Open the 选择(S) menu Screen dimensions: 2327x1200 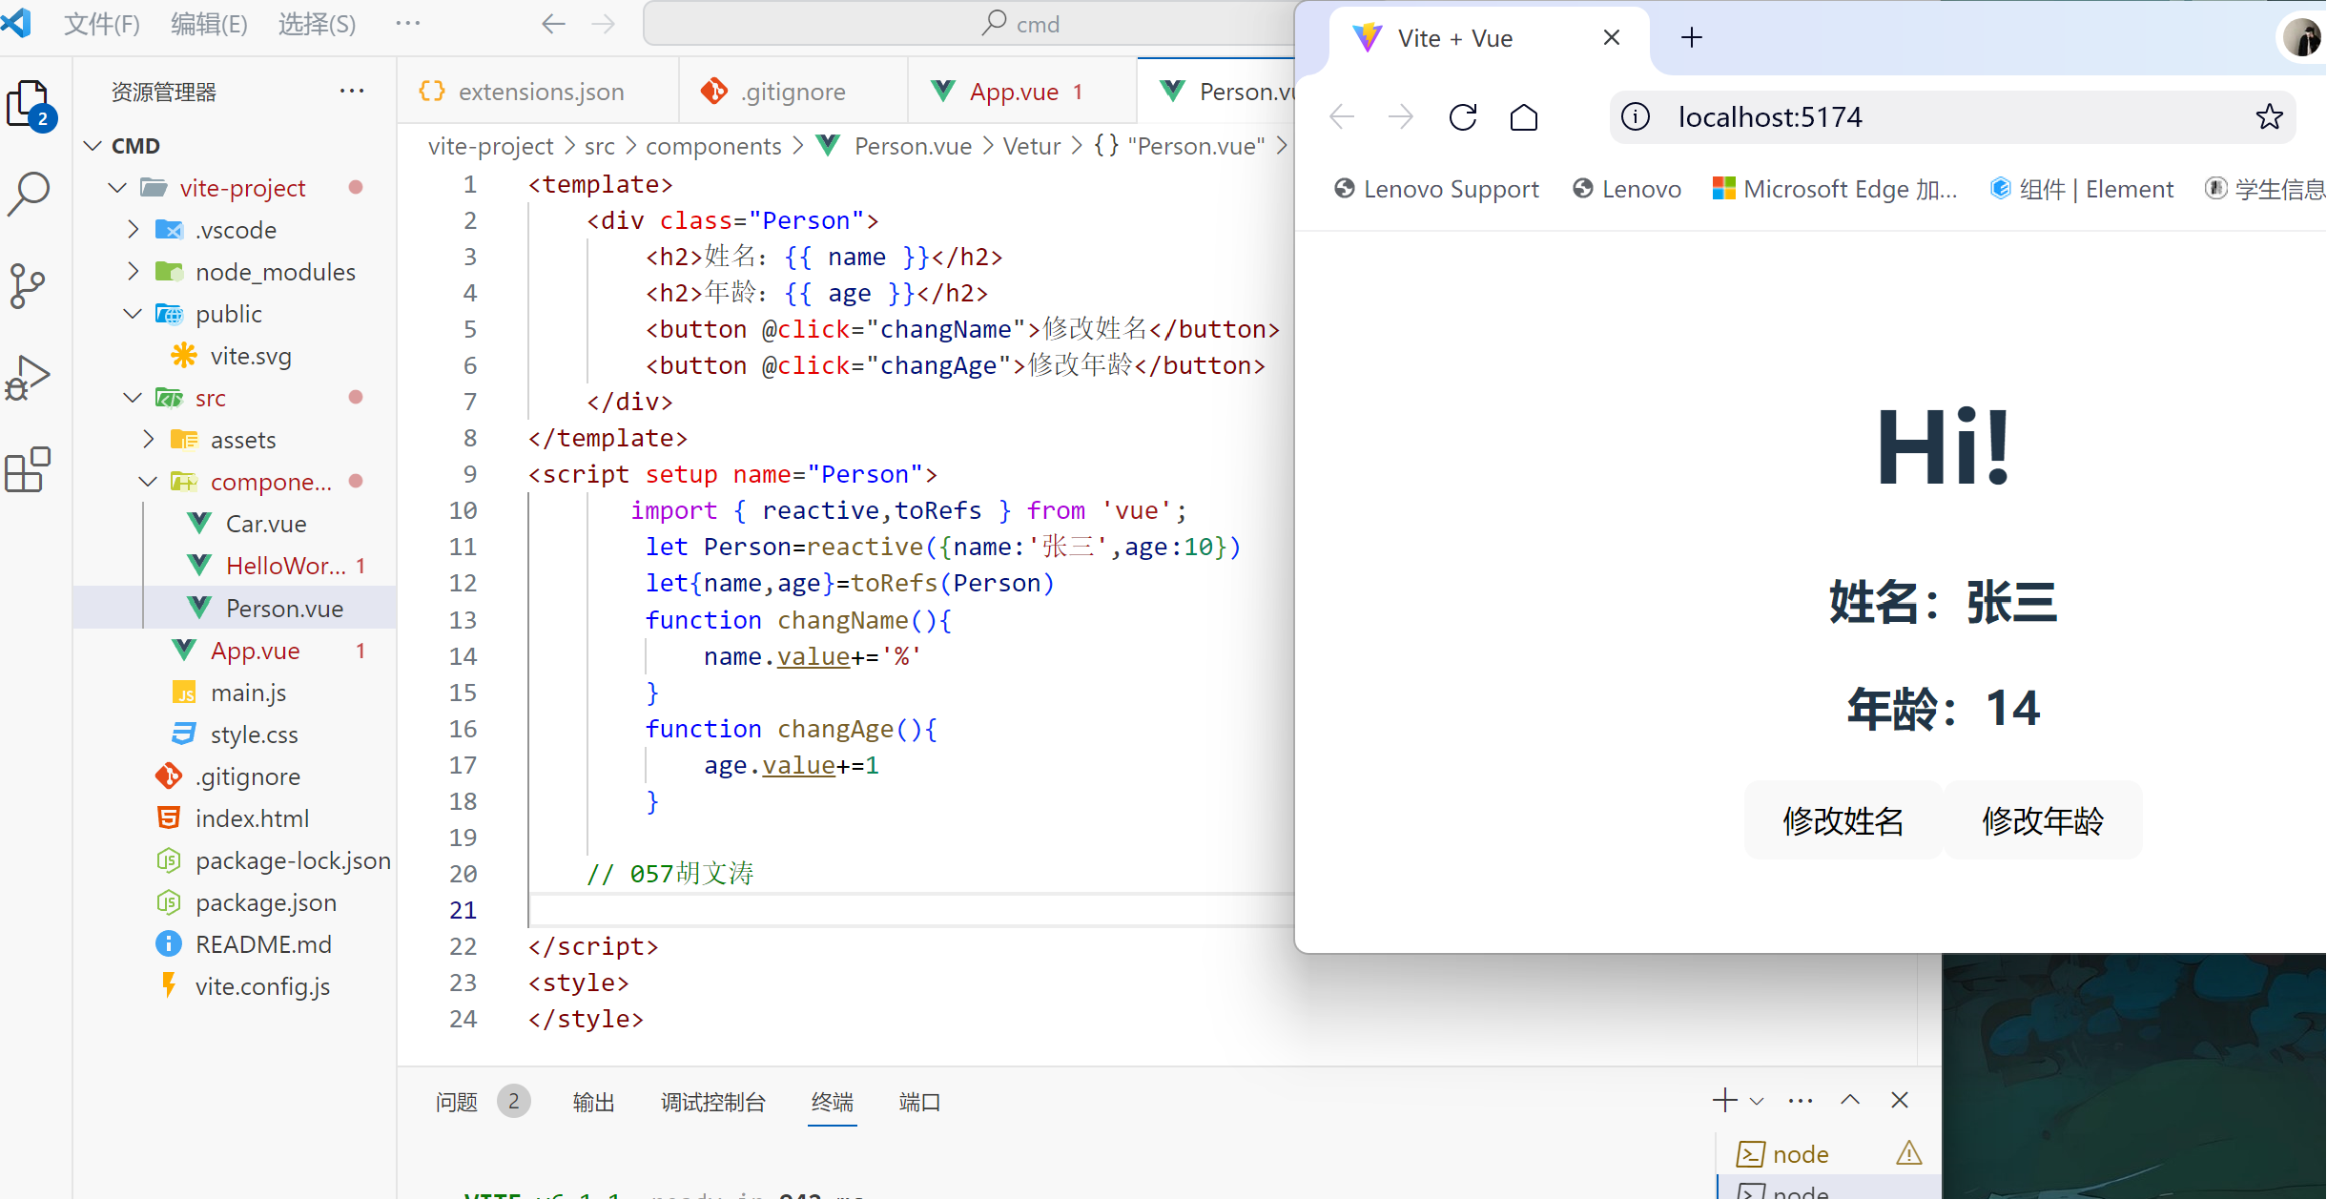click(317, 24)
